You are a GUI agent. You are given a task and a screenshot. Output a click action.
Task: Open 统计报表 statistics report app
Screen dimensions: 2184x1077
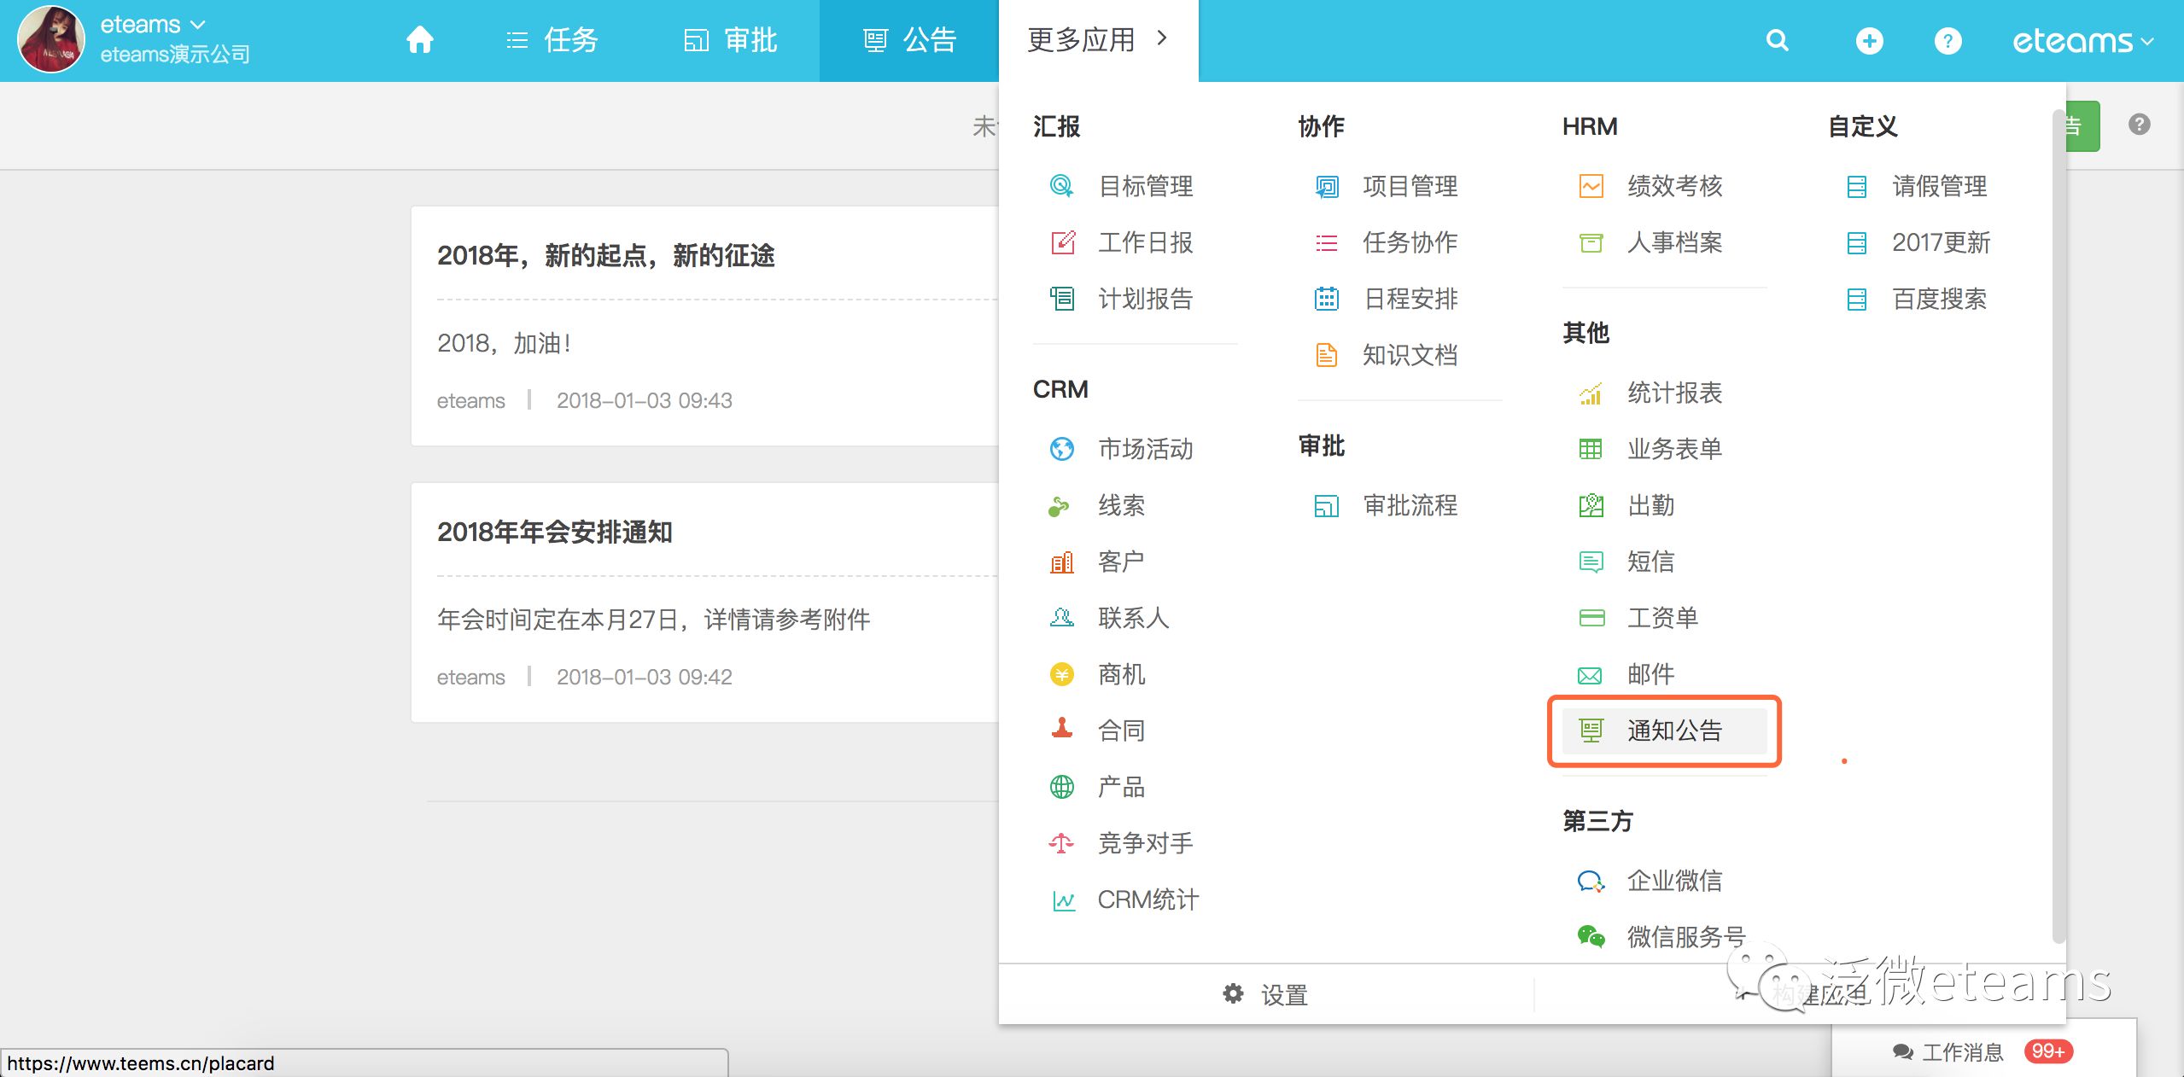[x=1673, y=393]
